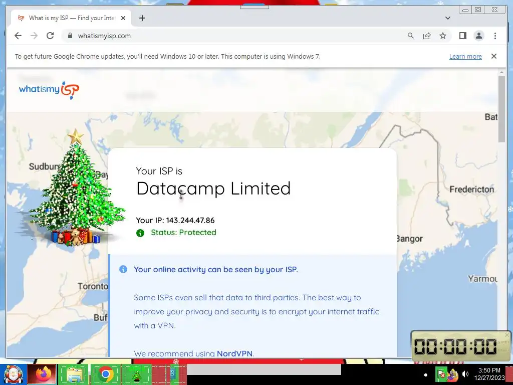Viewport: 513px width, 385px height.
Task: Click the Status: Protected text
Action: (x=183, y=233)
